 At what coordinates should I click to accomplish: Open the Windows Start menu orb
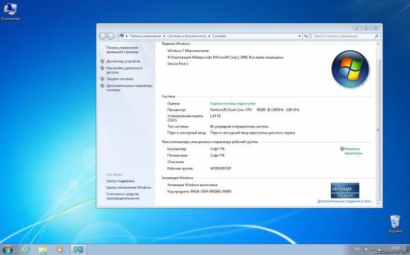tap(8, 250)
